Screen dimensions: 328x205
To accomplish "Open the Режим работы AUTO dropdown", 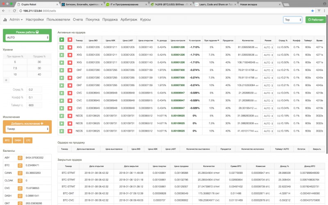I will [x=27, y=37].
